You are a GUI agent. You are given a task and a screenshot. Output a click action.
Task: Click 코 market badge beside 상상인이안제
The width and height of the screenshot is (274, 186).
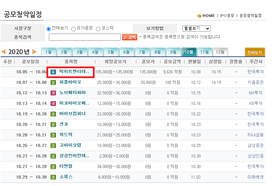coord(53,156)
